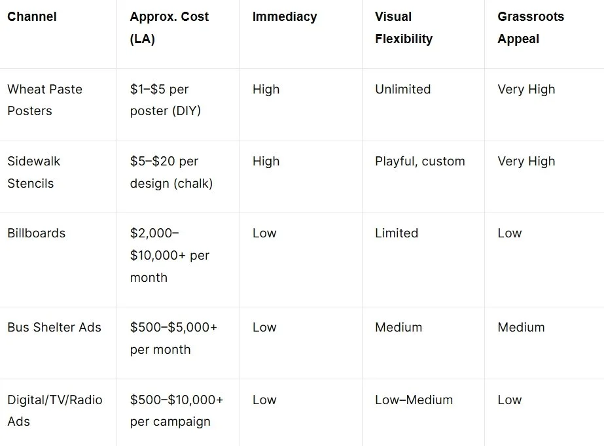
Task: Select the Low–Medium flexibility cell
Action: click(x=414, y=400)
